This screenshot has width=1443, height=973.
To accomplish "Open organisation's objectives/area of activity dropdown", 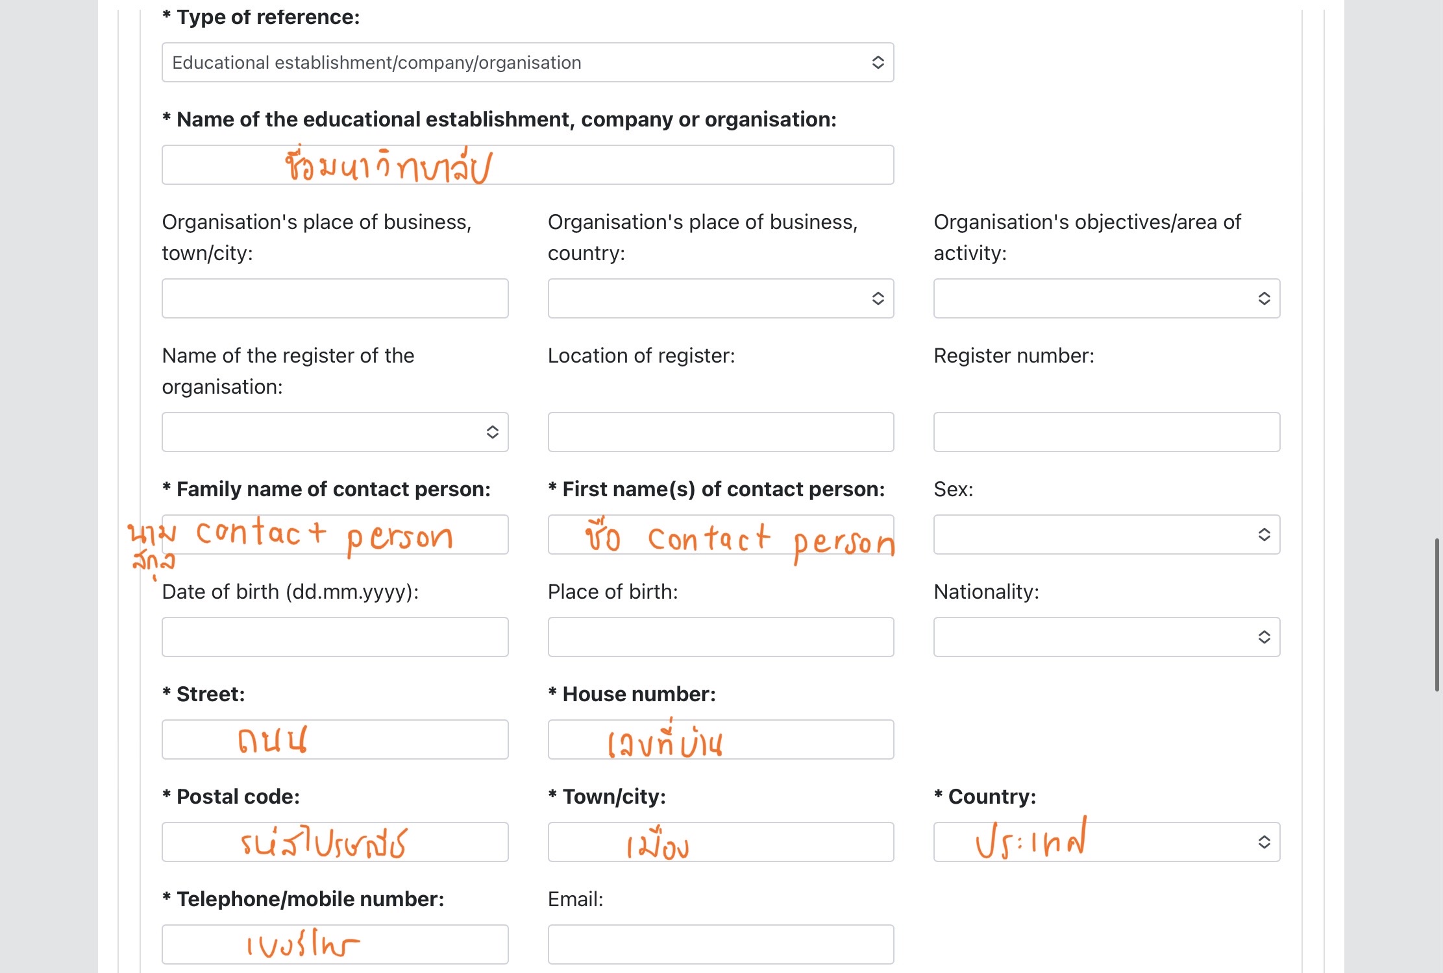I will point(1106,298).
